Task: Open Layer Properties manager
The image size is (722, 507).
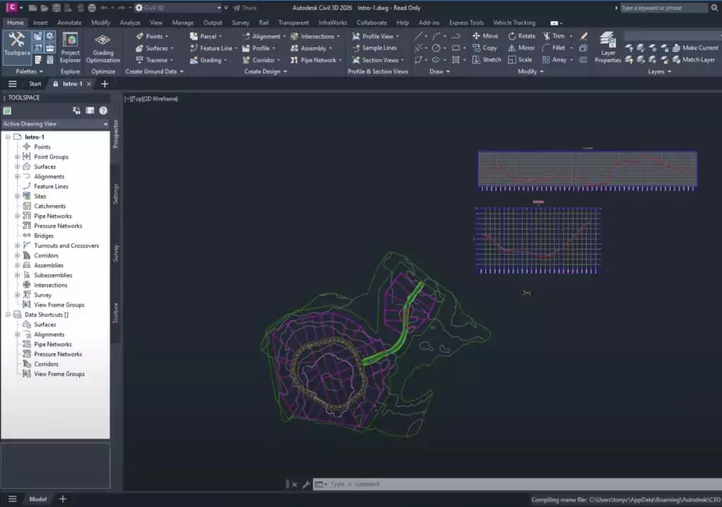Action: (607, 47)
